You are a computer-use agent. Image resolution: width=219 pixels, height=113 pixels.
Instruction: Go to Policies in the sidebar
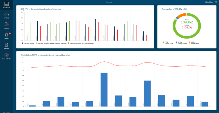[x=6, y=25]
